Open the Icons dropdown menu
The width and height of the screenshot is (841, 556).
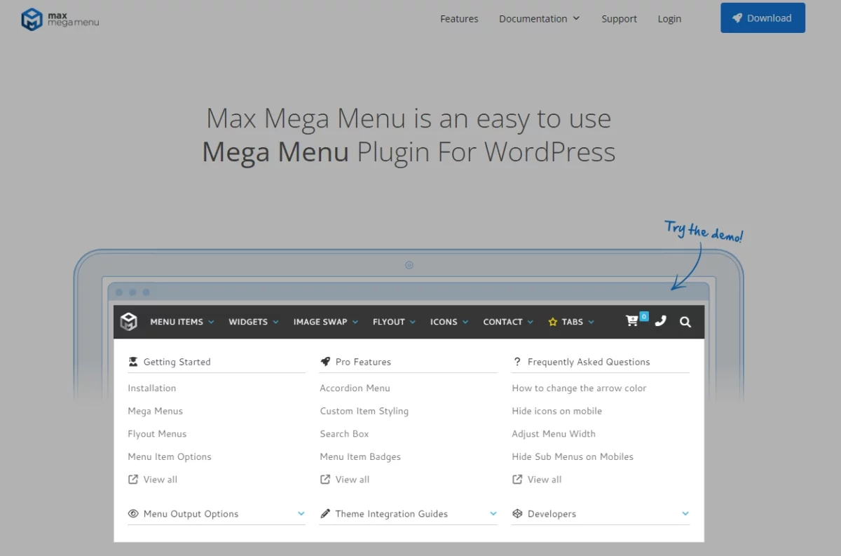[x=449, y=322]
